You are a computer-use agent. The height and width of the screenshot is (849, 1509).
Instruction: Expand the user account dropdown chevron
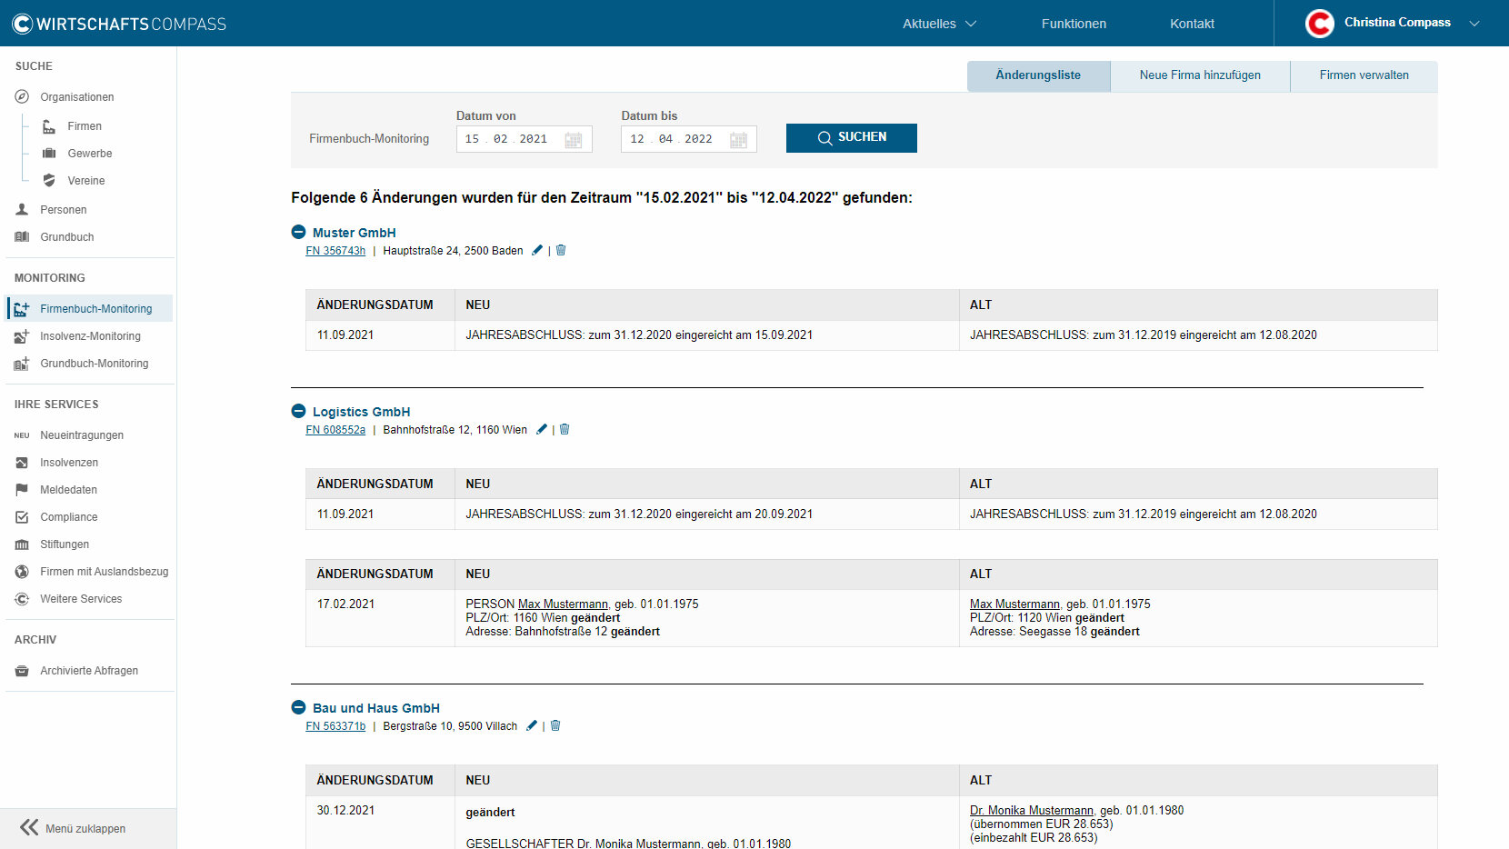[1474, 24]
